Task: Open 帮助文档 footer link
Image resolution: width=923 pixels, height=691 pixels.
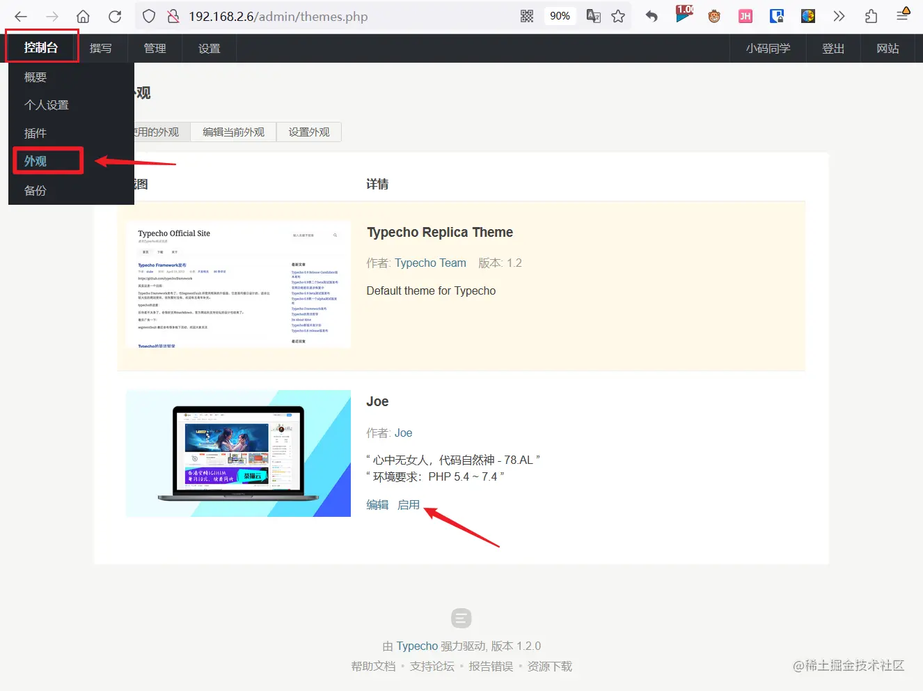Action: (x=373, y=666)
